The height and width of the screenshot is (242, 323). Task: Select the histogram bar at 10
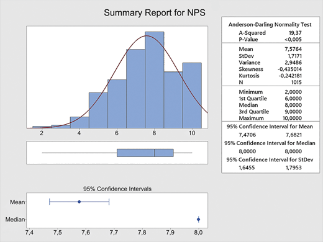pyautogui.click(x=192, y=96)
